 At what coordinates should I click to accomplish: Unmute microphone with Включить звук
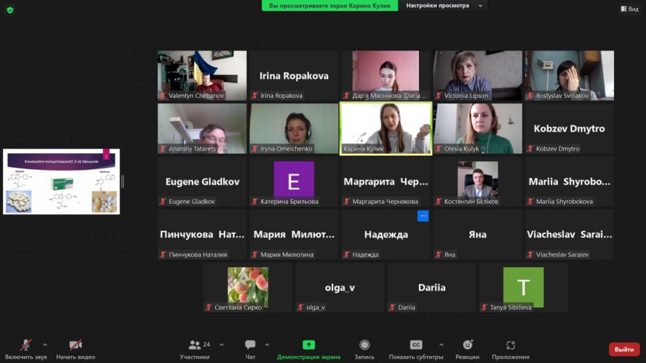pyautogui.click(x=26, y=345)
